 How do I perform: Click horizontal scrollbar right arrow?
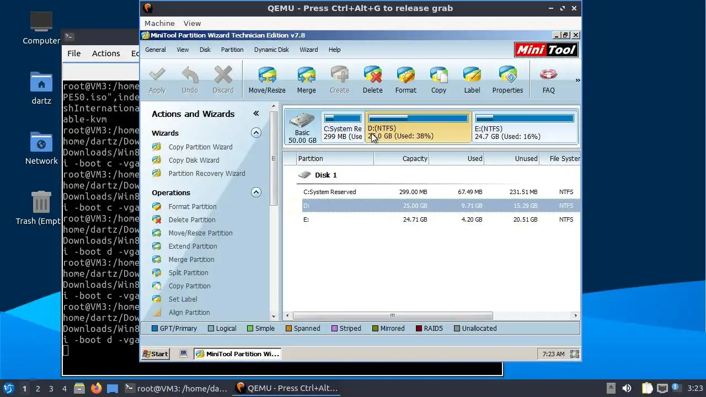click(576, 316)
